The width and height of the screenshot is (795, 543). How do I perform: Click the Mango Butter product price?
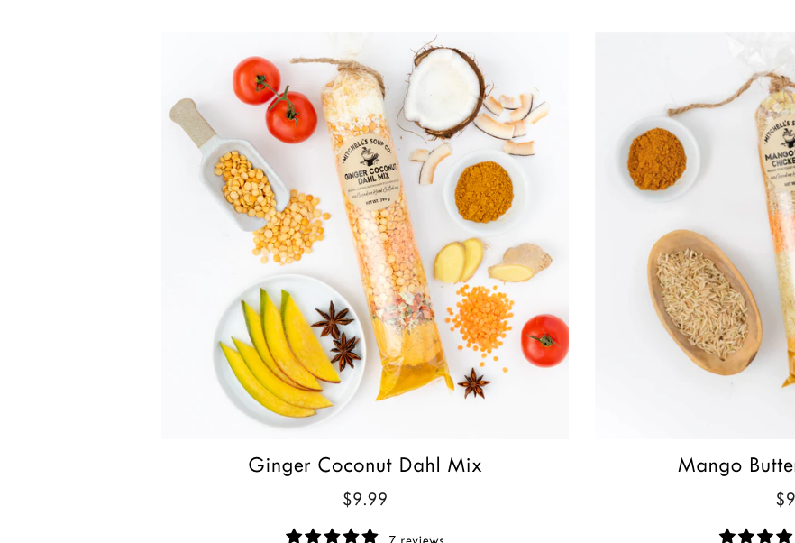[785, 500]
